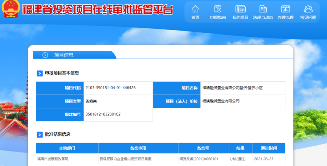Screen dimensions: 327x166
Task: Click the 主管部门 column header
Action: pyautogui.click(x=67, y=148)
